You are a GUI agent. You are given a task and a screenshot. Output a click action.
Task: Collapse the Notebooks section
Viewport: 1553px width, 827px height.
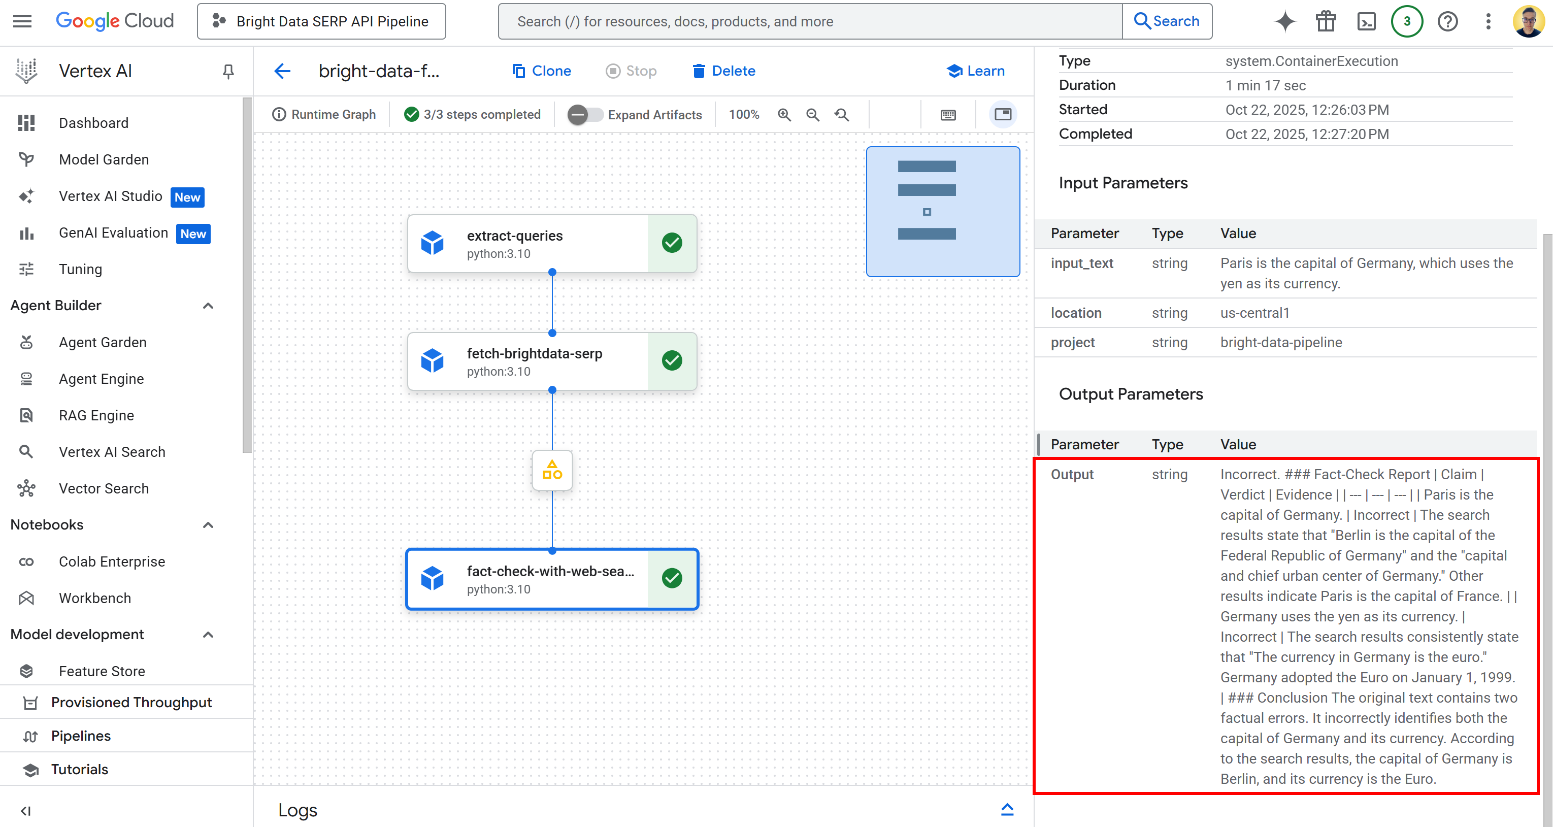pos(208,525)
